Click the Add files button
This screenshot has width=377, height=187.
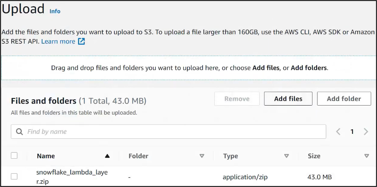pos(288,99)
